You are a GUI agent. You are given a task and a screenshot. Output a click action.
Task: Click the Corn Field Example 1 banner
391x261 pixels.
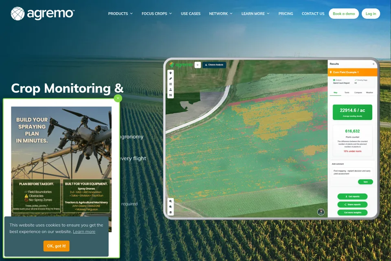pos(352,72)
